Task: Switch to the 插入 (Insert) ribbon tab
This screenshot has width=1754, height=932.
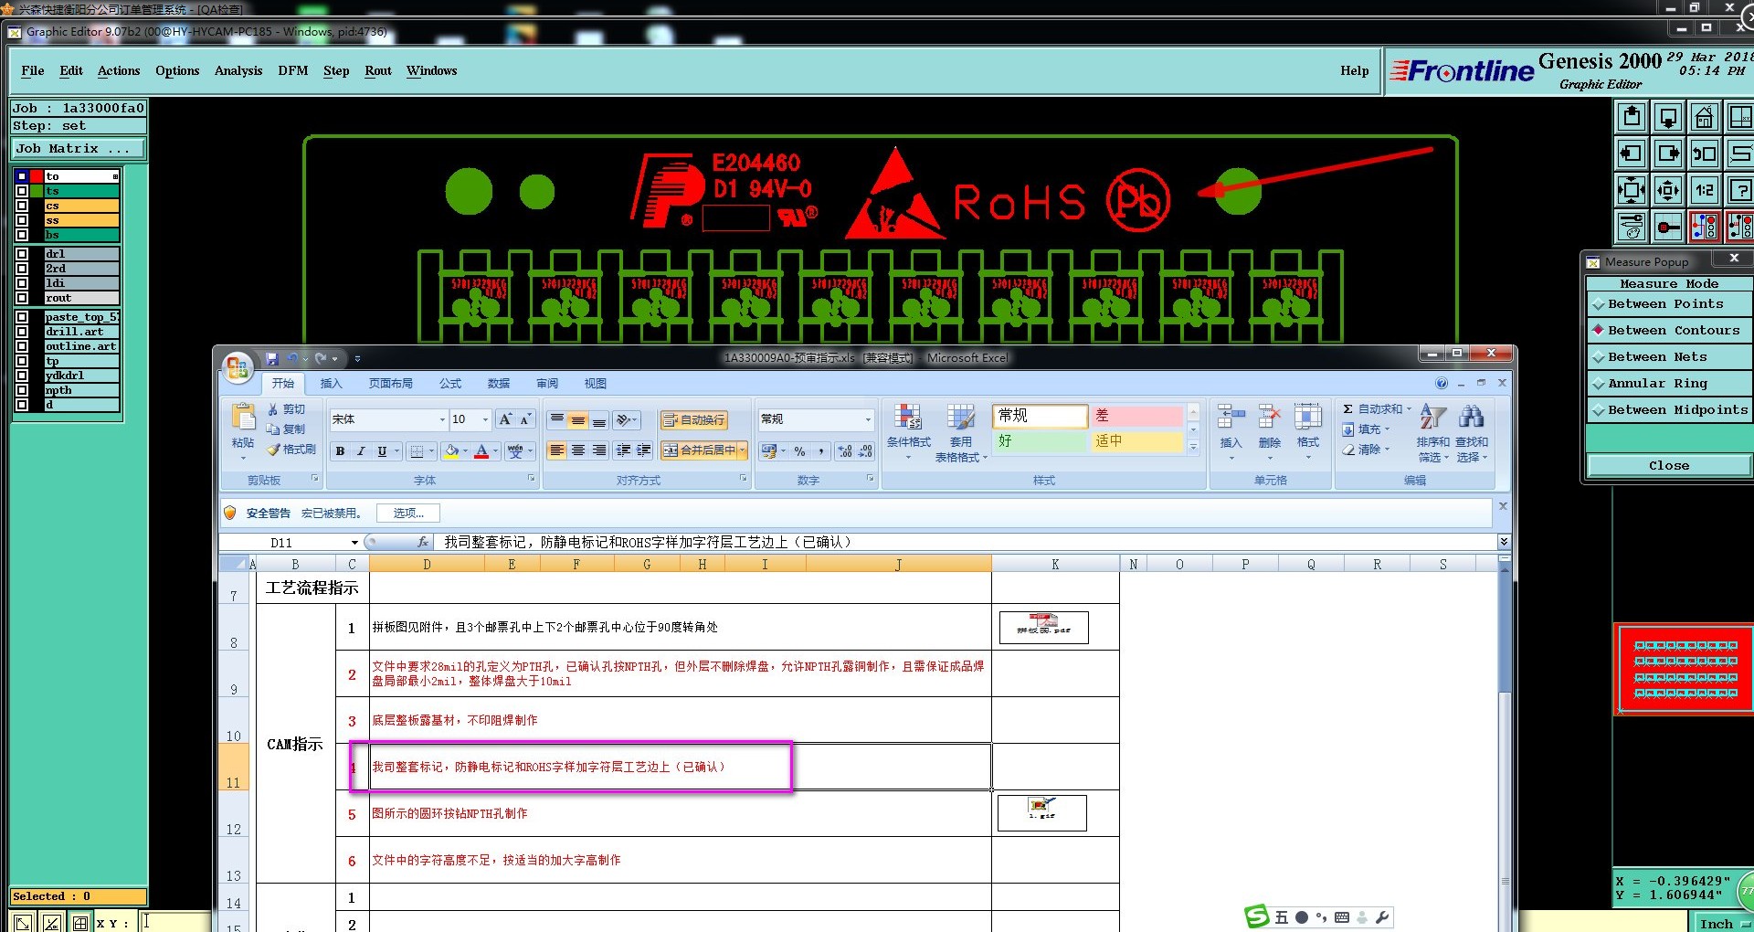Action: pos(331,384)
